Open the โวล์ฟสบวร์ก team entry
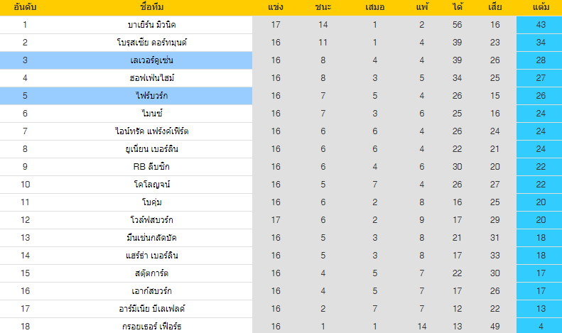This screenshot has width=562, height=333. pyautogui.click(x=151, y=220)
